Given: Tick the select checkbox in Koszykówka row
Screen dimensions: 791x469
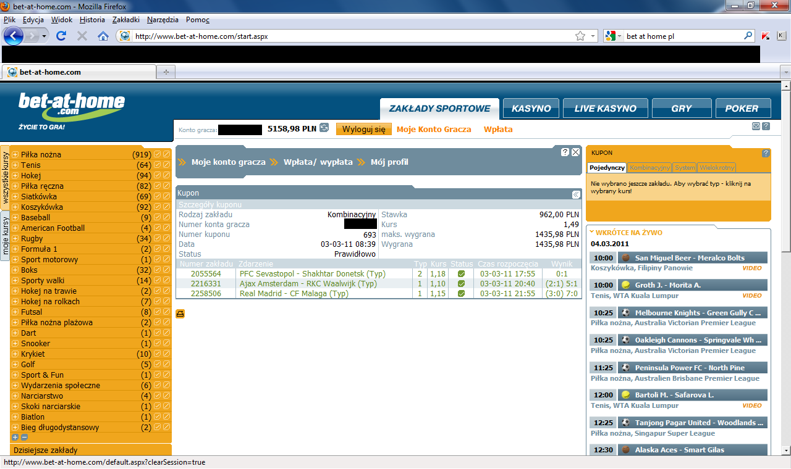Looking at the screenshot, I should pos(158,207).
